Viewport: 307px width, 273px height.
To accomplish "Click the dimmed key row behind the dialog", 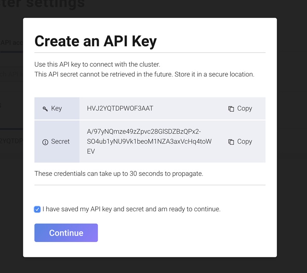I will 11,141.
